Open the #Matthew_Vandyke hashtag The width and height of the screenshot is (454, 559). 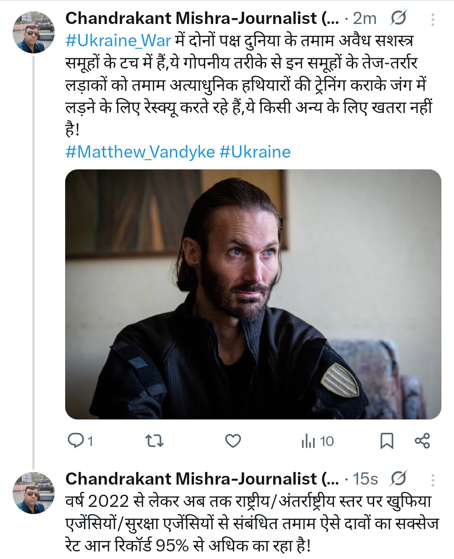point(140,152)
